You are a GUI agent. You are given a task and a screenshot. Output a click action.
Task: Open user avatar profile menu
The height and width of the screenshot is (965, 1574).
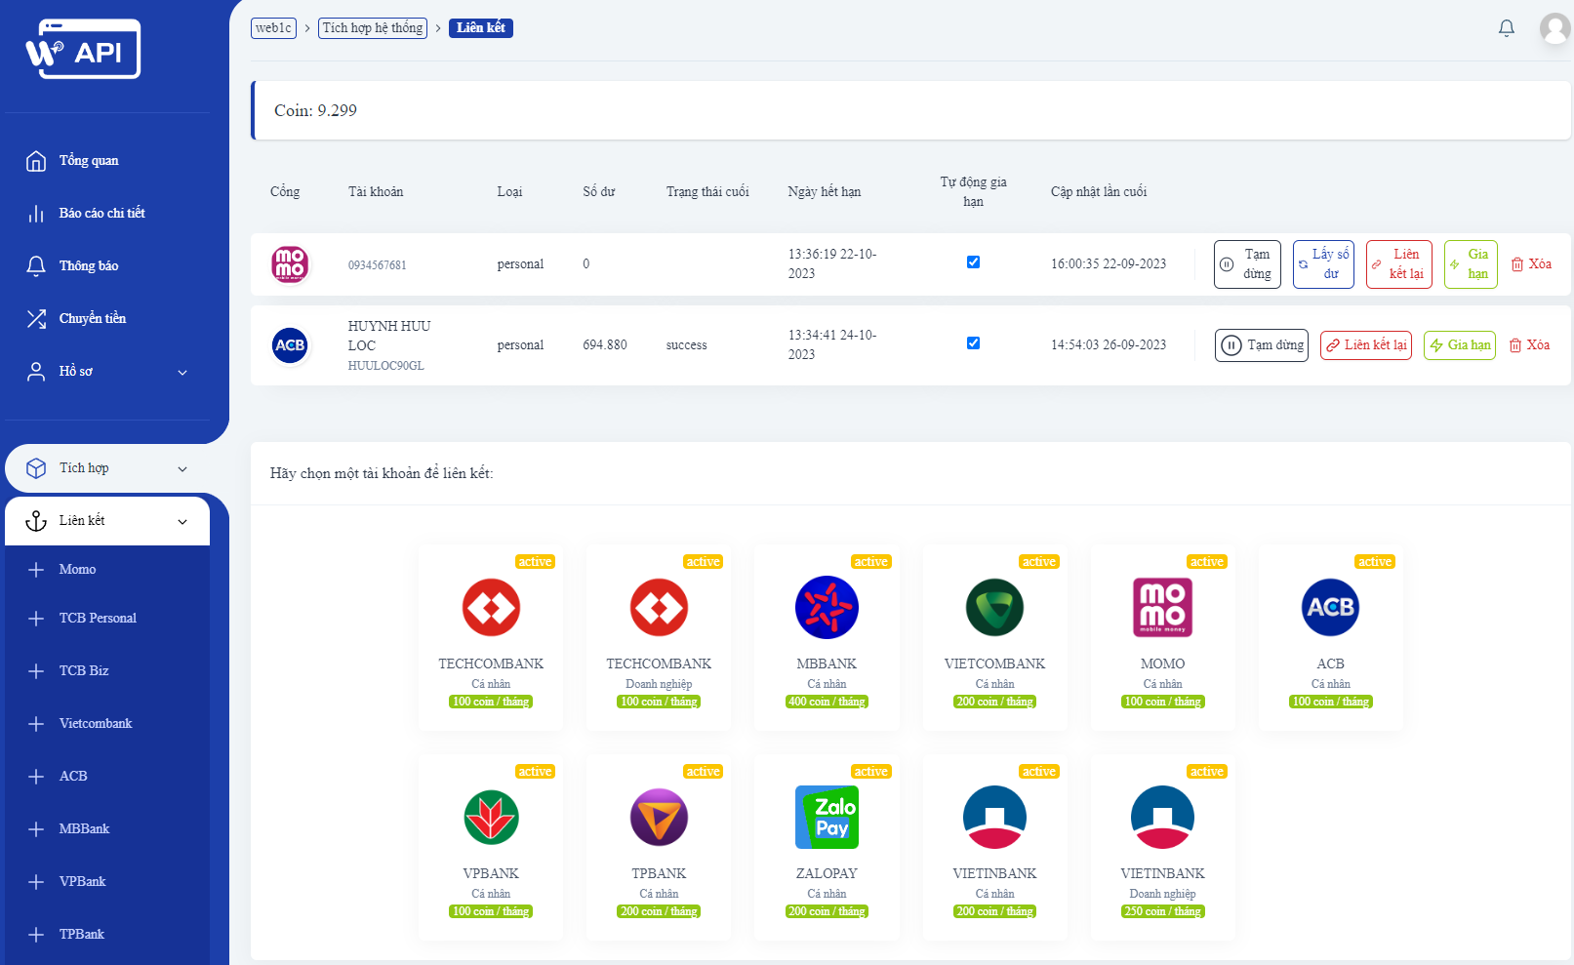pos(1555,28)
